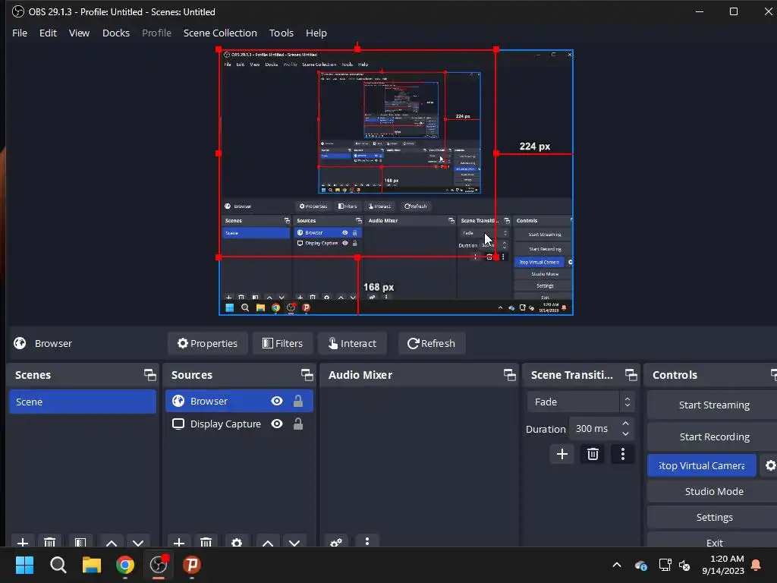Select Scene in the Scenes list
Image resolution: width=777 pixels, height=583 pixels.
point(82,402)
